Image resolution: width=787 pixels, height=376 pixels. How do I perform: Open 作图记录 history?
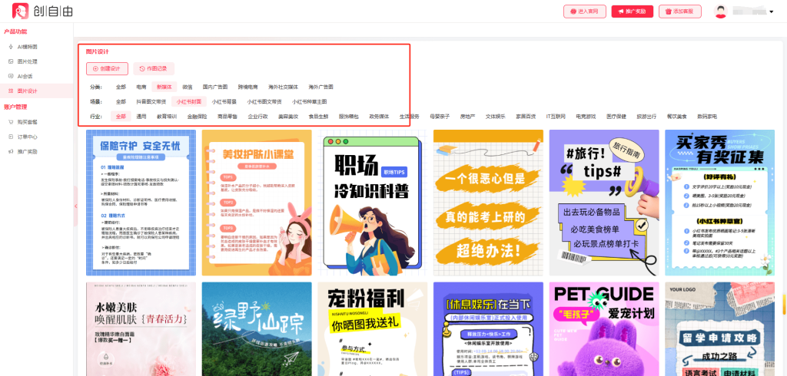point(154,68)
